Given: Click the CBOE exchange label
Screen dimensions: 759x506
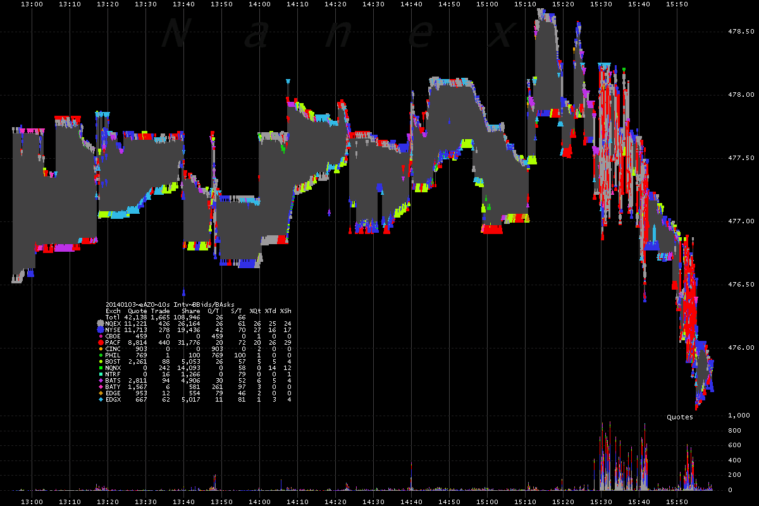Looking at the screenshot, I should click(113, 336).
